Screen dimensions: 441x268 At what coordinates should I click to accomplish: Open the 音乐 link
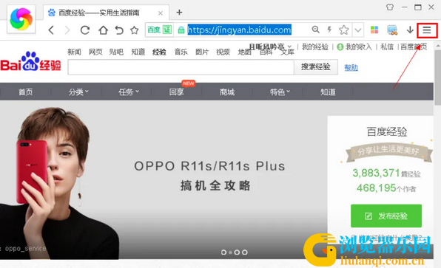tap(181, 52)
